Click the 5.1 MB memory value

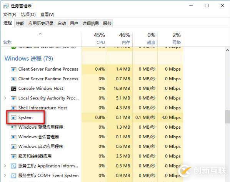pos(123,98)
